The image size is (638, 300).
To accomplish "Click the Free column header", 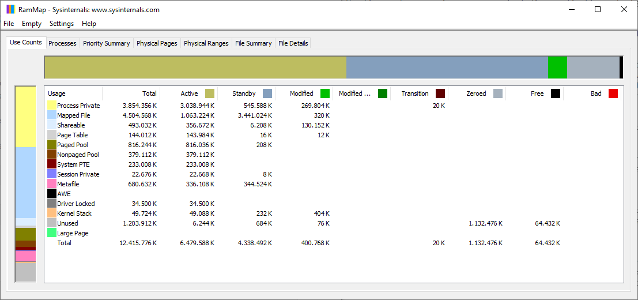I will 535,93.
